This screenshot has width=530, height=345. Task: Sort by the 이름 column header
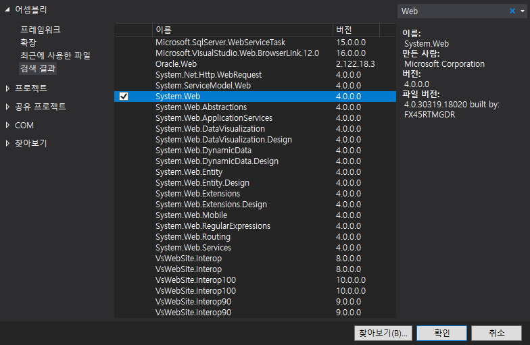pyautogui.click(x=242, y=30)
